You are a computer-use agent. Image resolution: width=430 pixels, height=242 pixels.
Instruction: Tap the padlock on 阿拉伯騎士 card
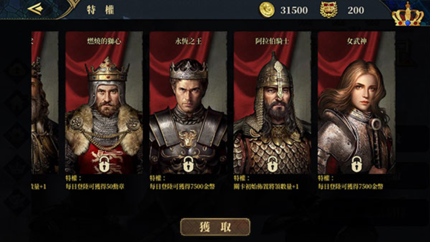(272, 164)
